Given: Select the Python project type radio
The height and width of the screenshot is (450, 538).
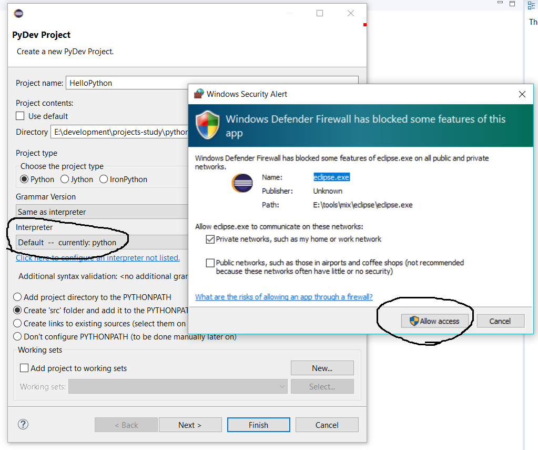Looking at the screenshot, I should pos(24,179).
